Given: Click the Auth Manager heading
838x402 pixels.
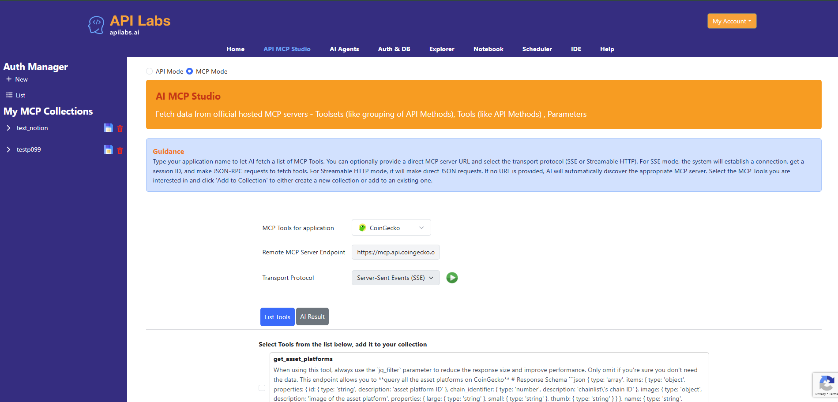Looking at the screenshot, I should [x=36, y=67].
